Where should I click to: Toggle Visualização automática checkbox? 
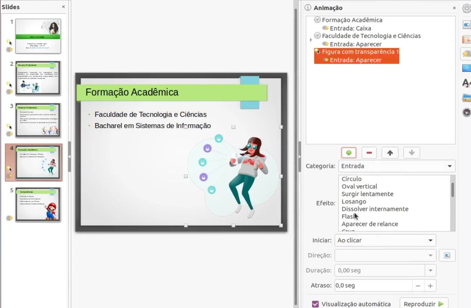tap(315, 304)
